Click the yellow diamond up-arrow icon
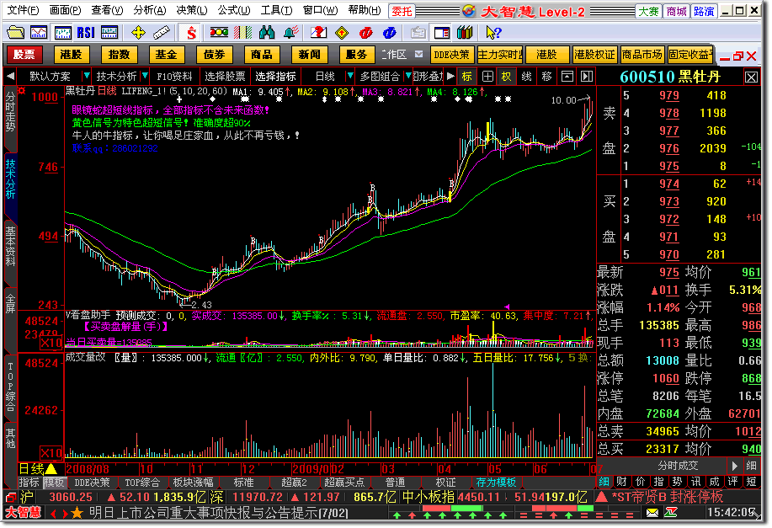The width and height of the screenshot is (772, 528). (342, 33)
